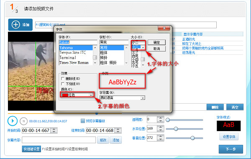Open 快捷键设置 hotkey settings
The height and width of the screenshot is (159, 251).
(31, 149)
